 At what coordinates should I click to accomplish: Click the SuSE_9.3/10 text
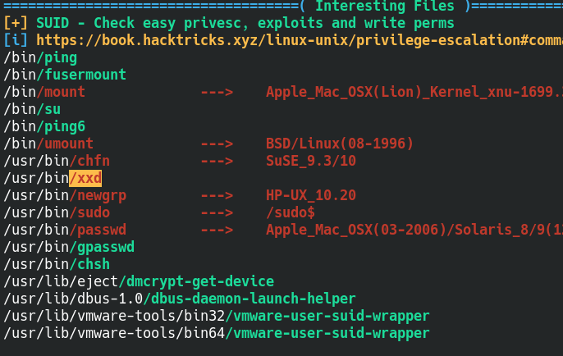[311, 161]
